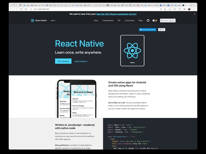Open the browser profile avatar
Image resolution: width=206 pixels, height=154 pixels.
click(189, 9)
